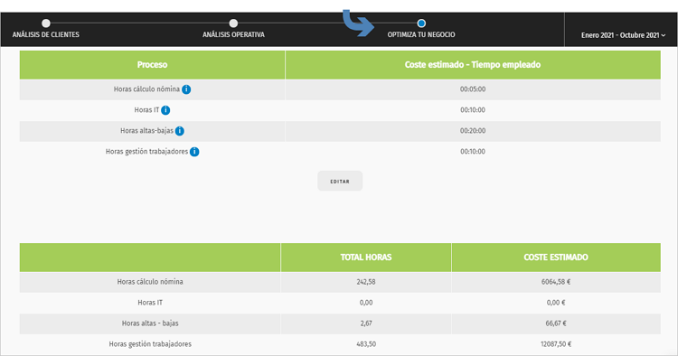Select total hours value 483,50
The height and width of the screenshot is (356, 678).
click(366, 344)
